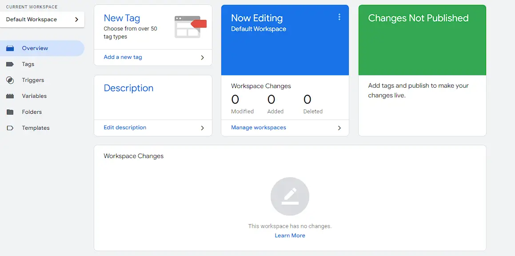Open the three-dot menu on Now Editing card
This screenshot has width=515, height=256.
click(x=339, y=17)
